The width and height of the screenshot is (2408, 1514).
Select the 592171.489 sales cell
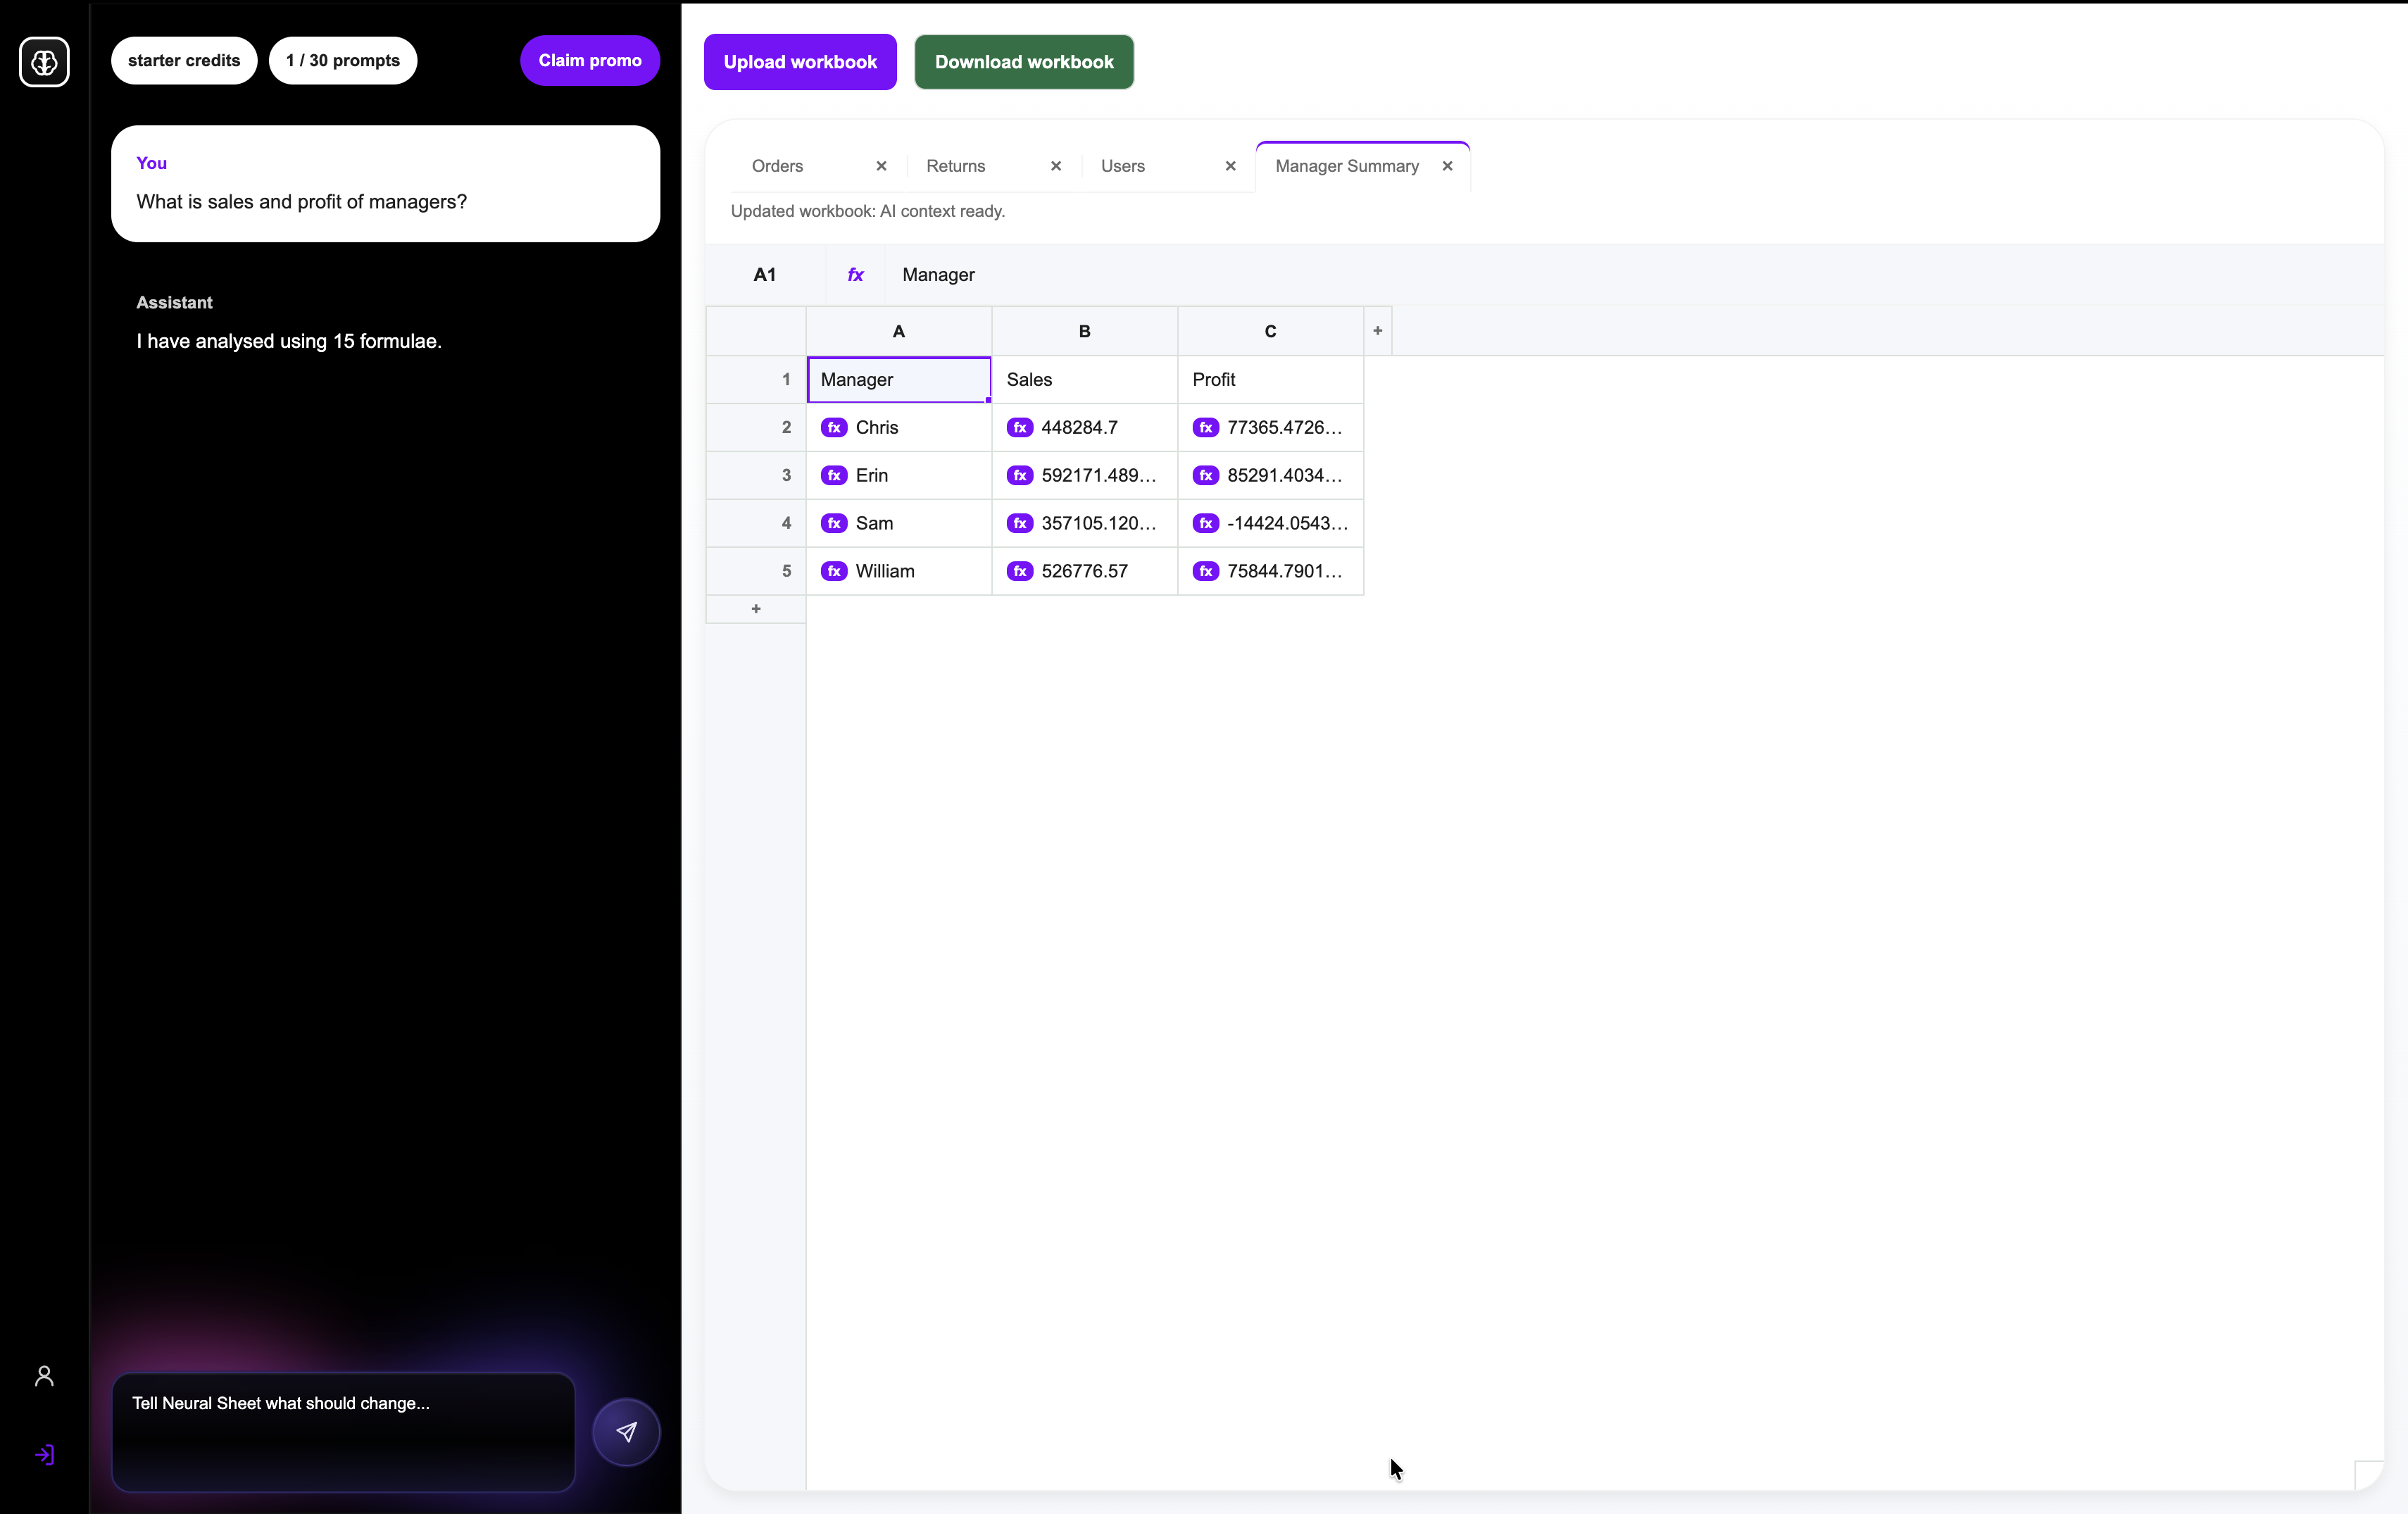click(1085, 475)
